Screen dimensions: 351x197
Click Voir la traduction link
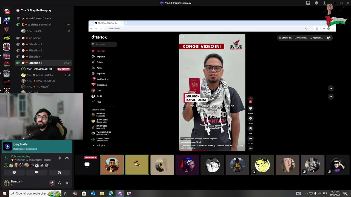(188, 148)
